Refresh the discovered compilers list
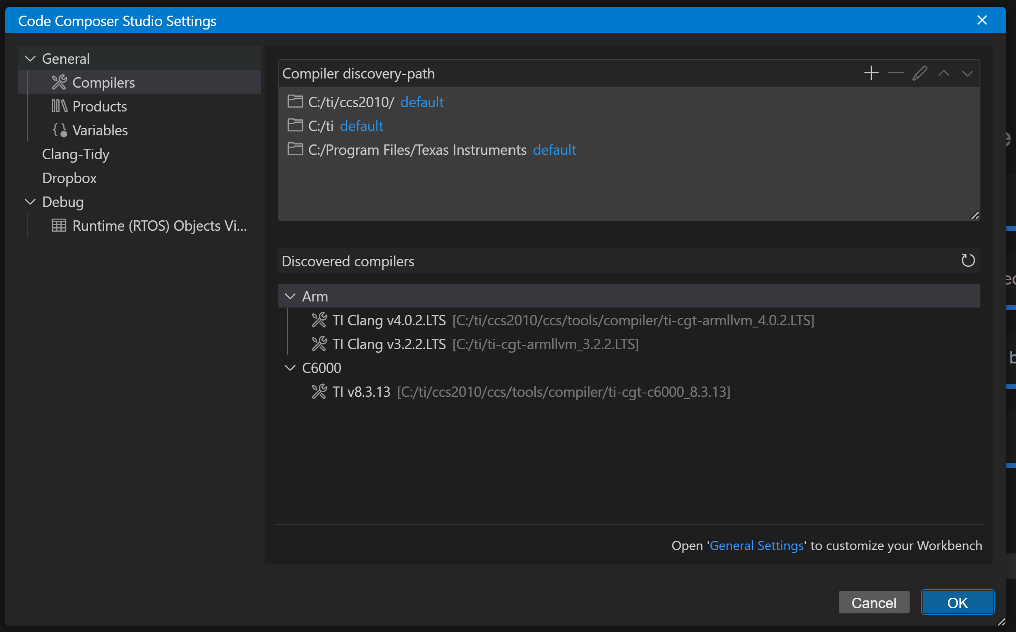This screenshot has width=1016, height=632. click(x=968, y=261)
